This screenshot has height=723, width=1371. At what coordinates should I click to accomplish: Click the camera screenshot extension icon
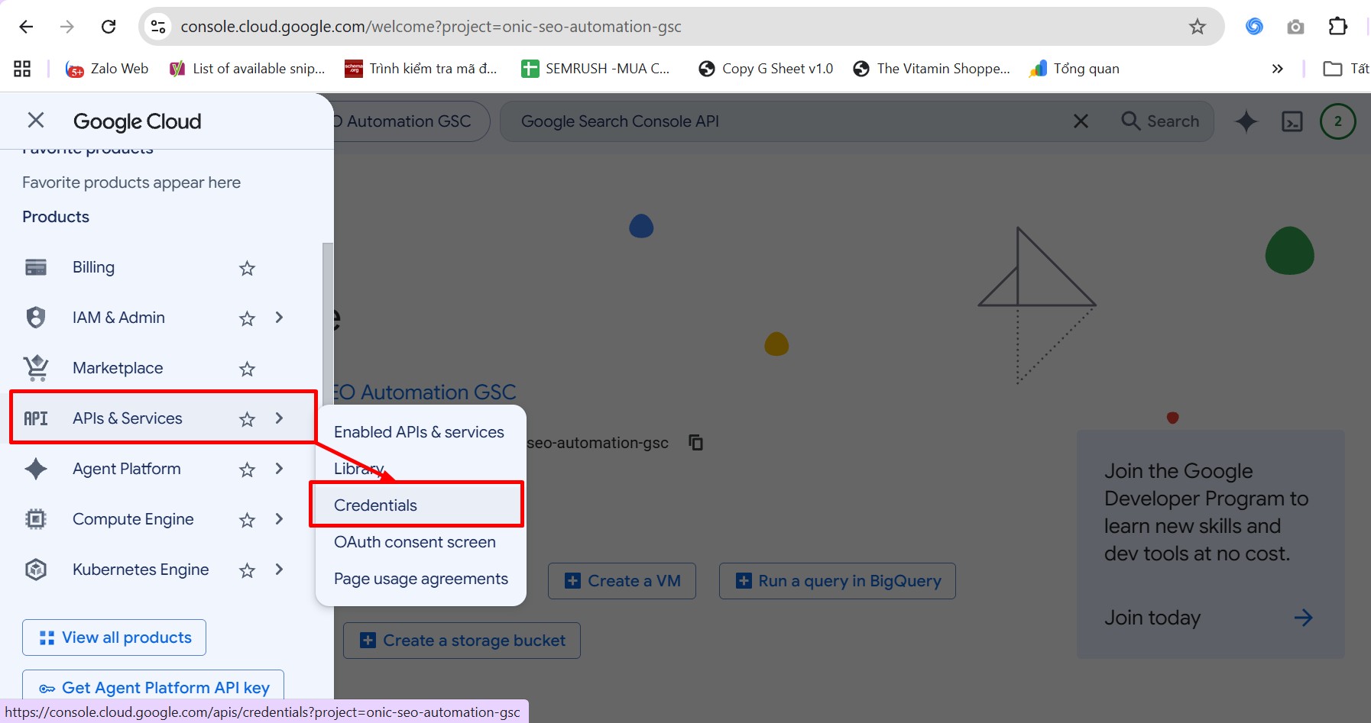(1295, 27)
